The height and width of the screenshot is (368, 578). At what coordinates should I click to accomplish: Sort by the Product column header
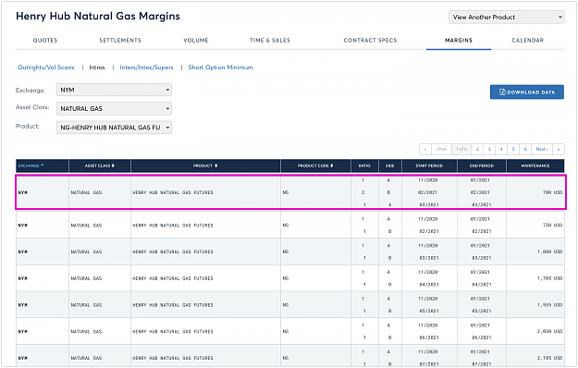point(205,166)
